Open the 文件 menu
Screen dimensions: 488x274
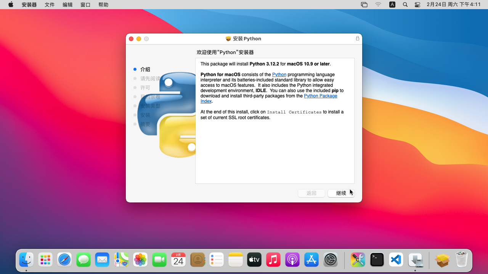point(50,5)
